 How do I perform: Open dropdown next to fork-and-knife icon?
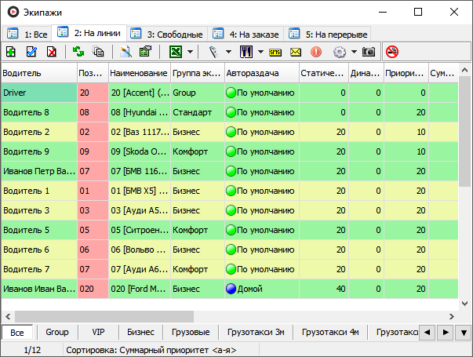(x=260, y=53)
